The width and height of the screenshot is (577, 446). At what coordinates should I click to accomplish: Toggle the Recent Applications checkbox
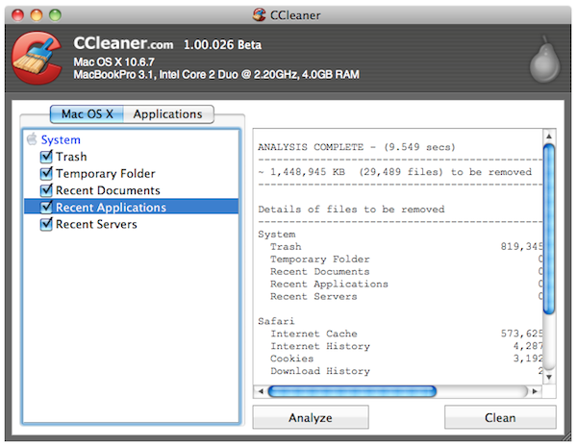(46, 208)
